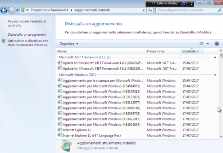The width and height of the screenshot is (223, 153).
Task: Click the 15/04/2017 date of KB4014565
Action: [x=191, y=86]
